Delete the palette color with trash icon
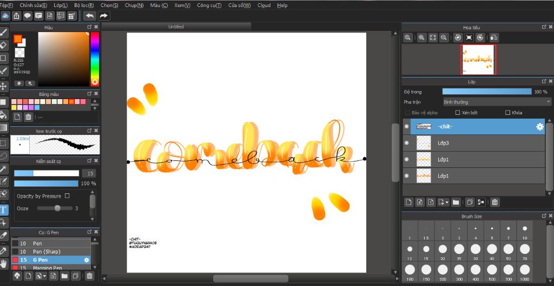This screenshot has height=286, width=554. coord(29,117)
